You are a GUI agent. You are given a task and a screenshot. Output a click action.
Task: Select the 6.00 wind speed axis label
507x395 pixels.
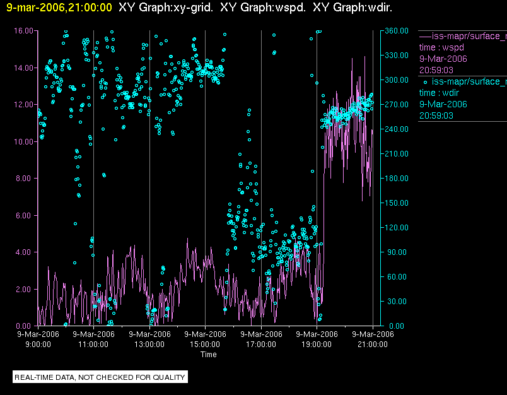click(25, 215)
